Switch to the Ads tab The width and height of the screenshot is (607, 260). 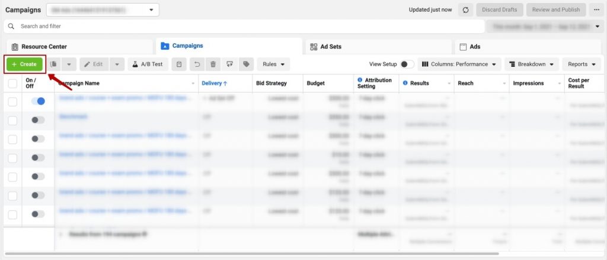tap(528, 47)
